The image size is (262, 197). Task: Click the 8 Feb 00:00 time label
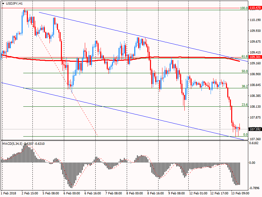(135, 193)
